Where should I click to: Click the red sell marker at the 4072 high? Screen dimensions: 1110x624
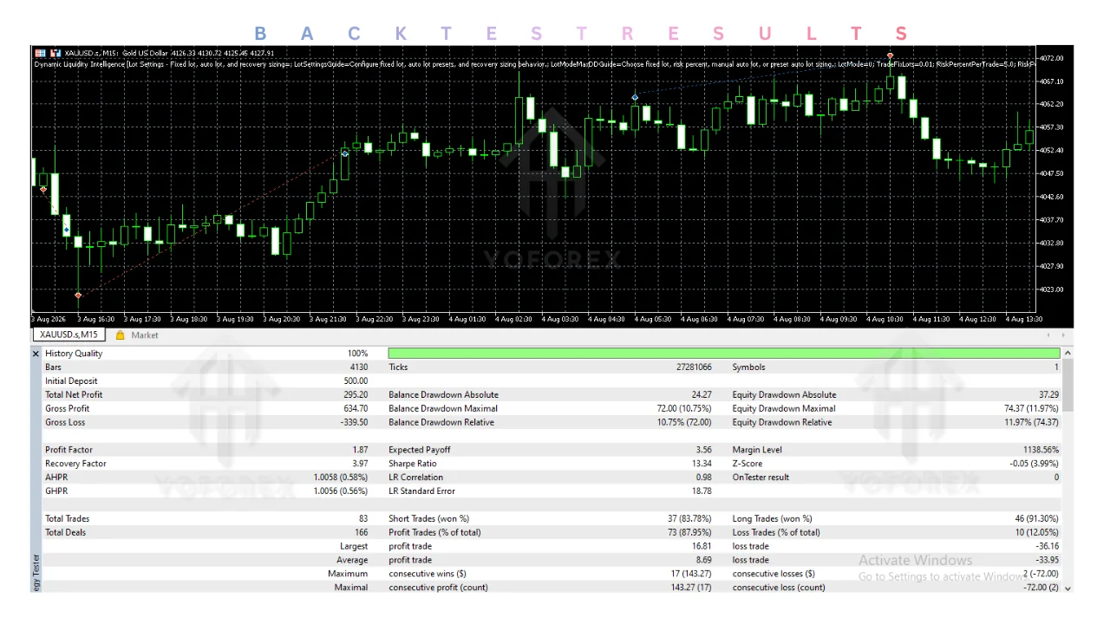890,55
